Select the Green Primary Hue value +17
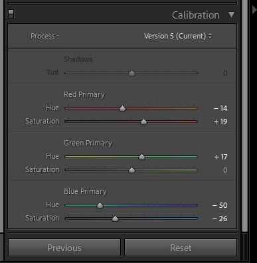 pos(220,157)
